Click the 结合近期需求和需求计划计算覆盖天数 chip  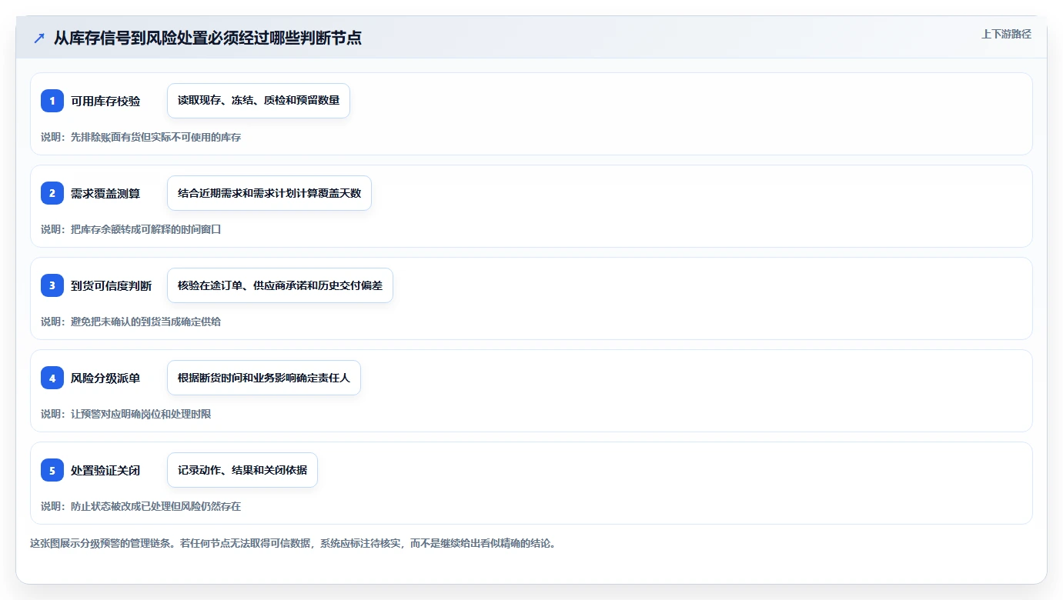pyautogui.click(x=269, y=193)
